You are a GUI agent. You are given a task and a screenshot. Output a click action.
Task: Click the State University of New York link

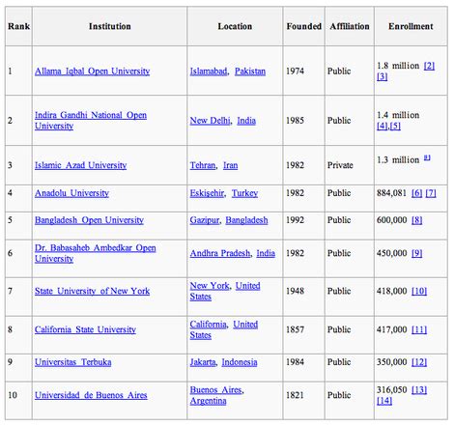(x=92, y=291)
